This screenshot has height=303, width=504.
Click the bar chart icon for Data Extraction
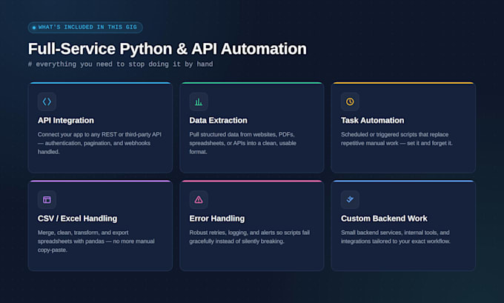199,101
